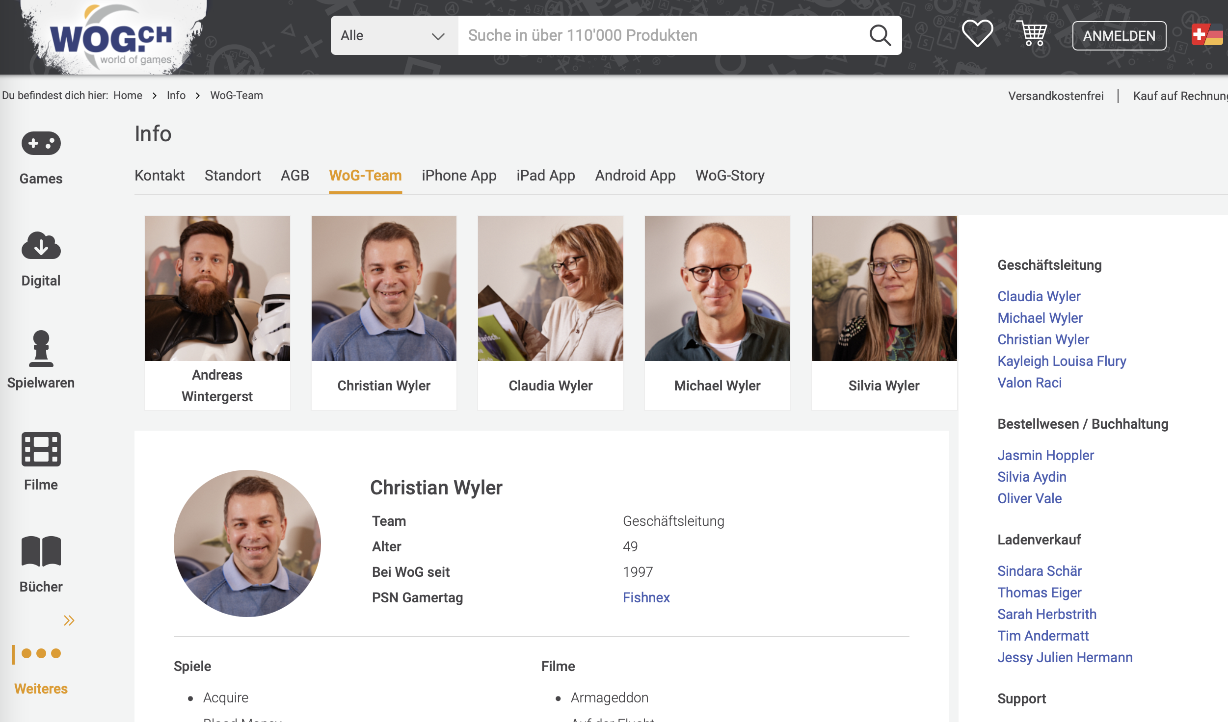This screenshot has width=1228, height=722.
Task: Expand the Weiteres three-dots menu
Action: (x=41, y=653)
